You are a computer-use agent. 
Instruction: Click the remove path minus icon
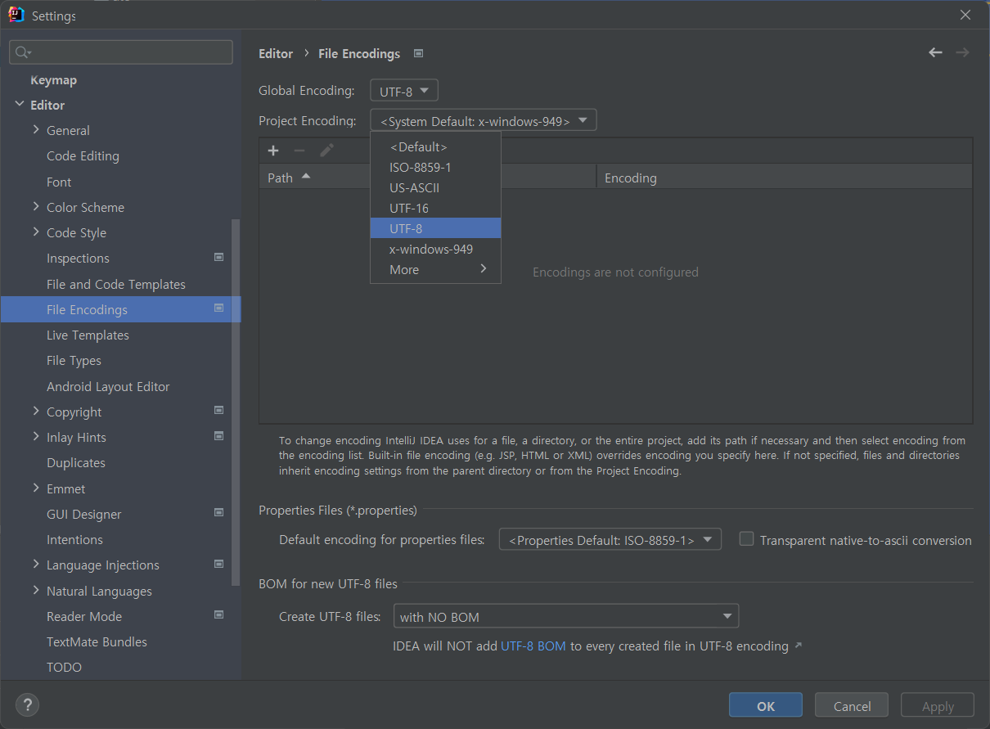point(299,151)
